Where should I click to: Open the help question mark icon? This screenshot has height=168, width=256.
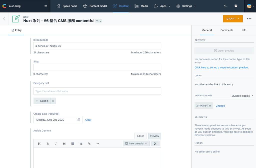click(236, 6)
